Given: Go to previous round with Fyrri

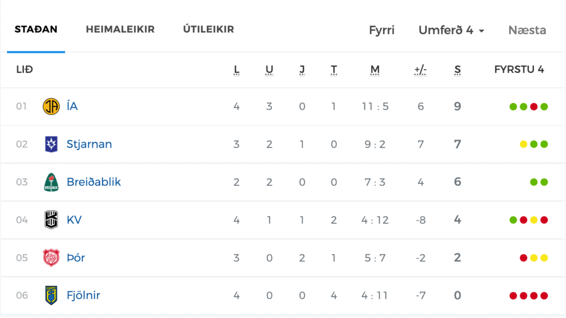Looking at the screenshot, I should (x=381, y=30).
